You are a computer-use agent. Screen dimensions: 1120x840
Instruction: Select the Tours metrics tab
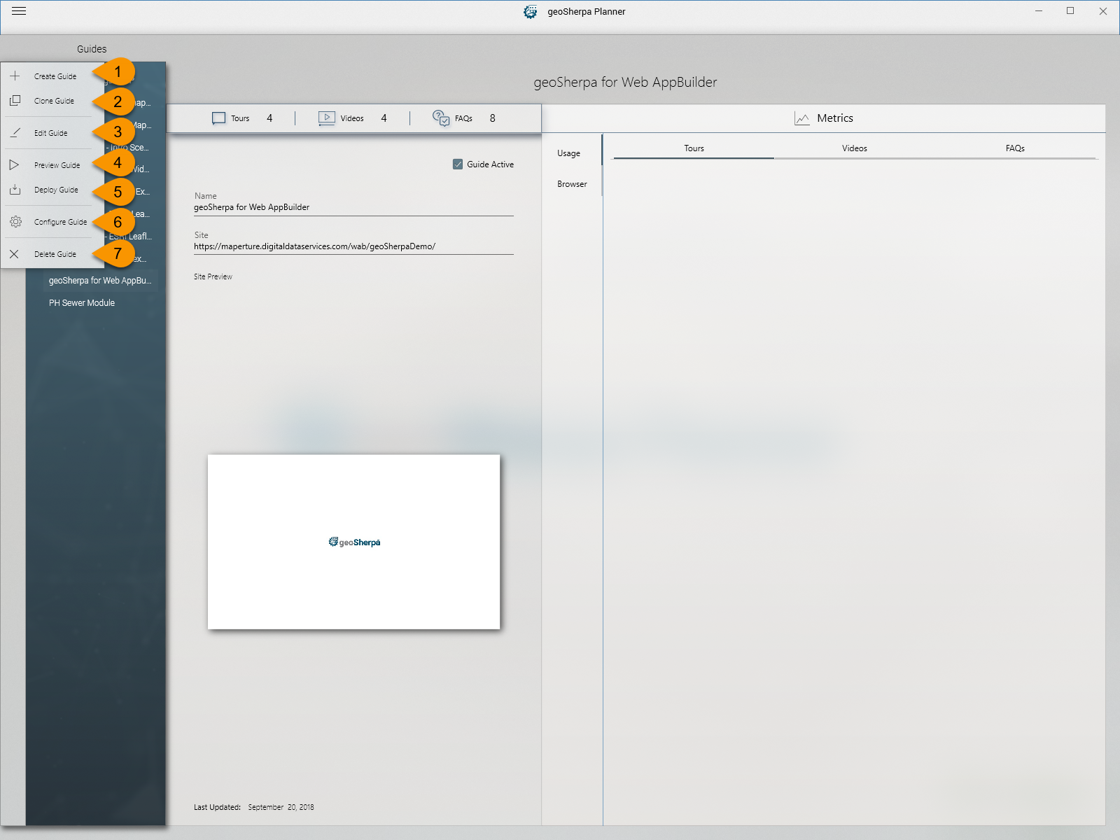tap(694, 148)
